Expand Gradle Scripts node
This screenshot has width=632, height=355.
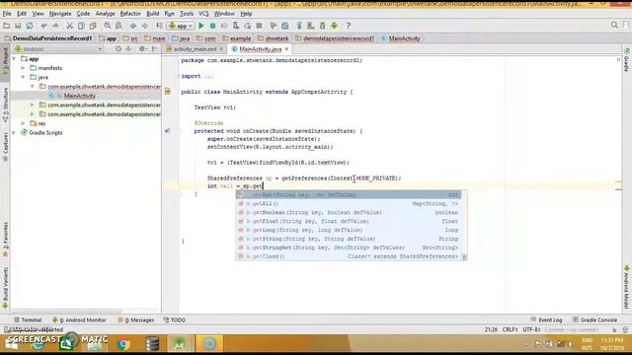point(15,132)
